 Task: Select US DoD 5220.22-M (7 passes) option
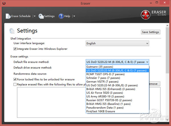pyautogui.click(x=117, y=71)
